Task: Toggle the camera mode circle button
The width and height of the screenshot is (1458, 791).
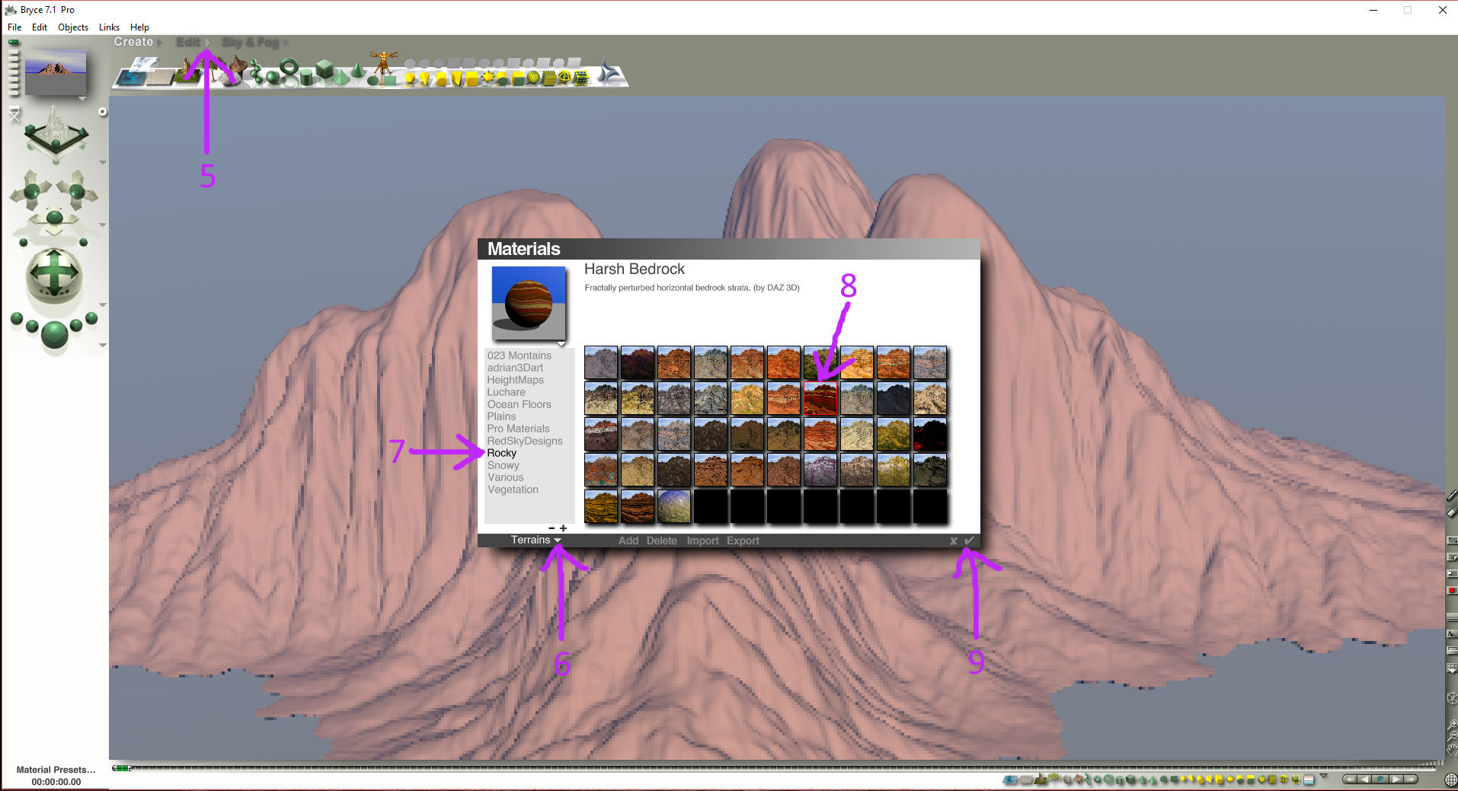Action: coord(102,112)
